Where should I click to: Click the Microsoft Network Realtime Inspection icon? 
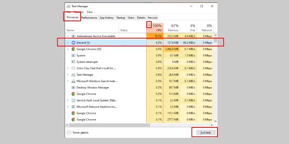(73, 107)
